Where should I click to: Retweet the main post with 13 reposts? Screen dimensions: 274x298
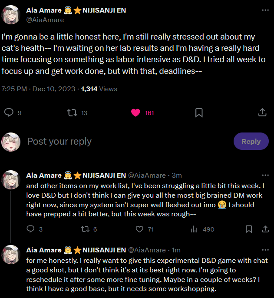tap(72, 113)
